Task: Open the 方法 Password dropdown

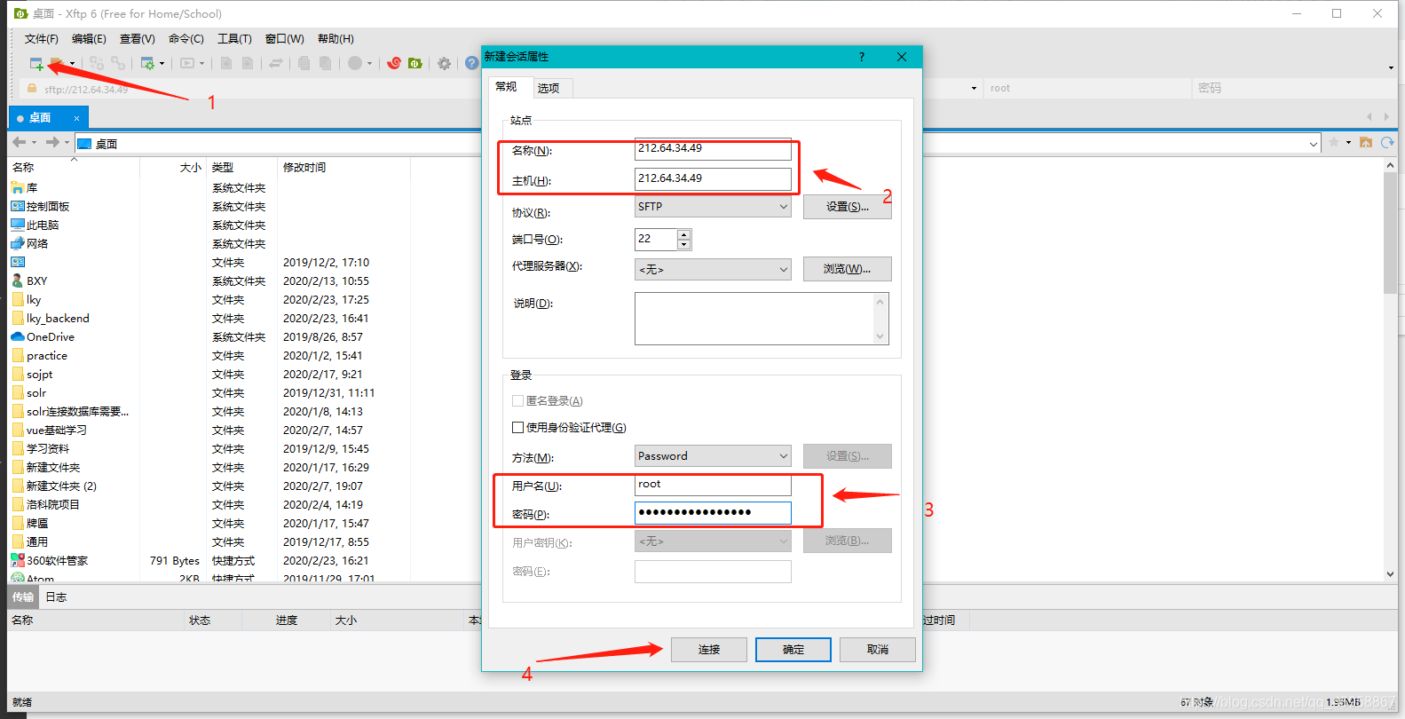Action: coord(713,455)
